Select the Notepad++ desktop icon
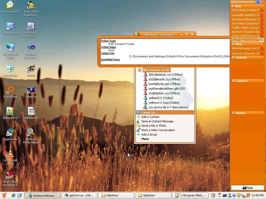The height and width of the screenshot is (199, 266). click(10, 113)
